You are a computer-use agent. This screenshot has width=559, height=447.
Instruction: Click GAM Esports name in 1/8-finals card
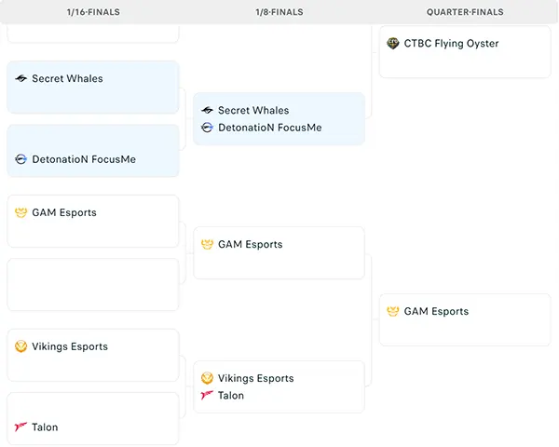point(251,244)
